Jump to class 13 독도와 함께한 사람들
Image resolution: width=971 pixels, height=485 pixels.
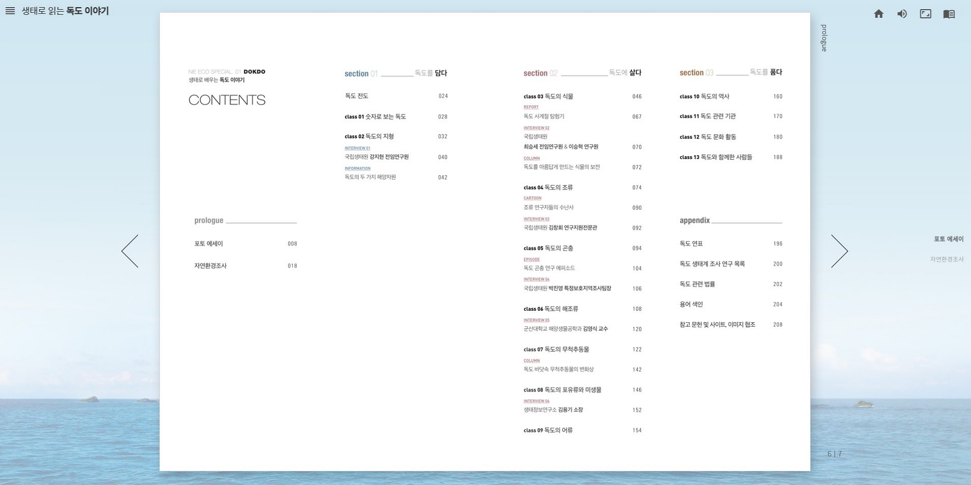715,157
